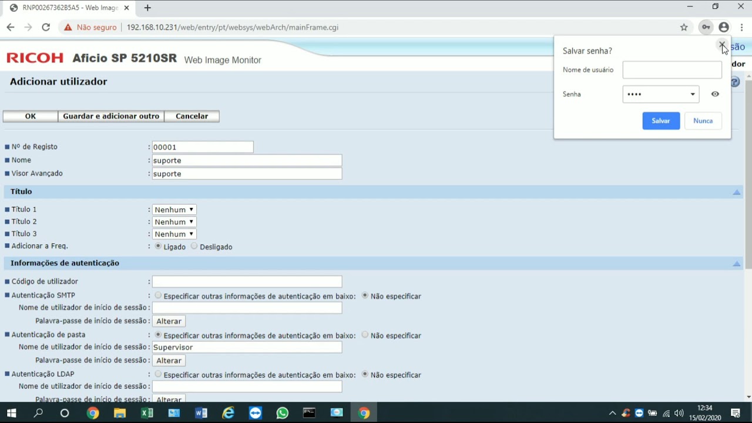
Task: Choose Não especificar for Autenticação de pasta
Action: [x=365, y=335]
